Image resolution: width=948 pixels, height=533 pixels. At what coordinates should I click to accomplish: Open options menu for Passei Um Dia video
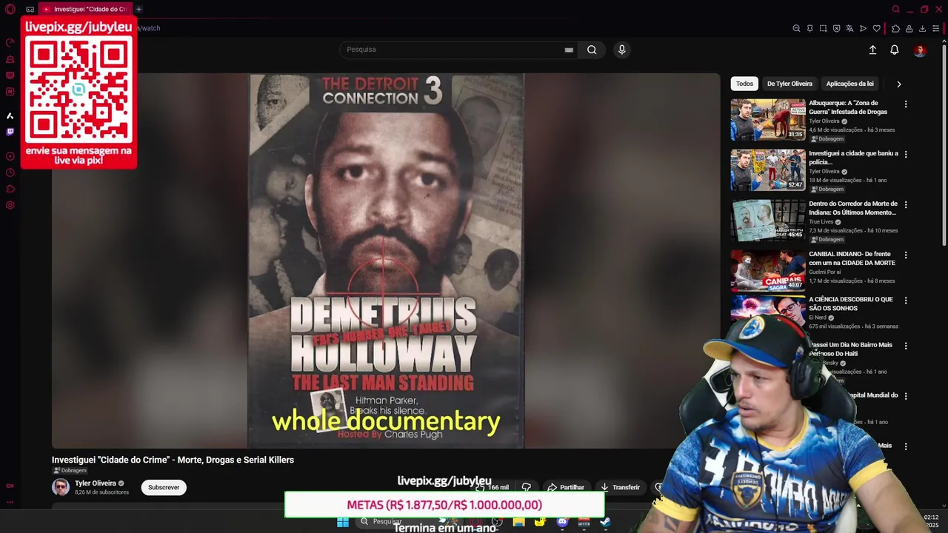coord(906,346)
